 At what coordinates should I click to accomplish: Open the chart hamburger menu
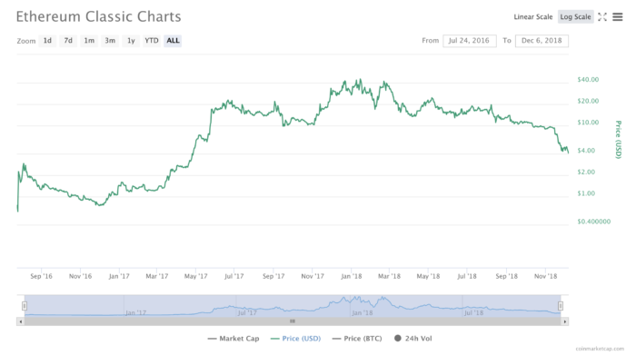617,16
